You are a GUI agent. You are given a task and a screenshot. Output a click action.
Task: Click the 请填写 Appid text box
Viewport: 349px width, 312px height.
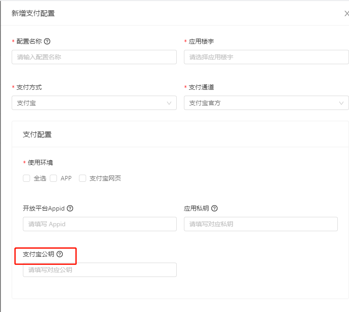(x=100, y=224)
